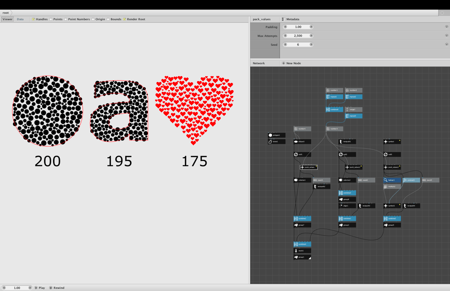Click the "195" label in viewer
Image resolution: width=450 pixels, height=291 pixels.
coord(119,161)
